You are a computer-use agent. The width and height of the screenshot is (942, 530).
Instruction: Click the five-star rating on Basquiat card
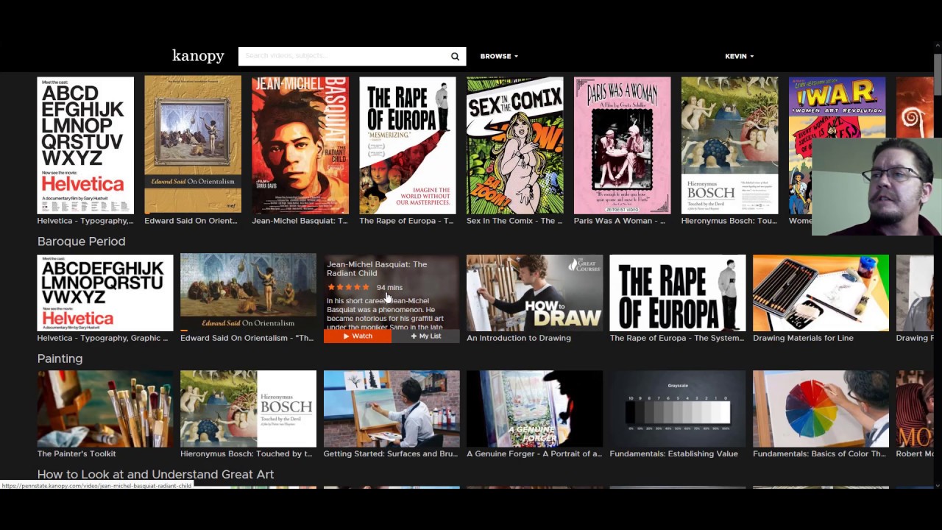(349, 287)
